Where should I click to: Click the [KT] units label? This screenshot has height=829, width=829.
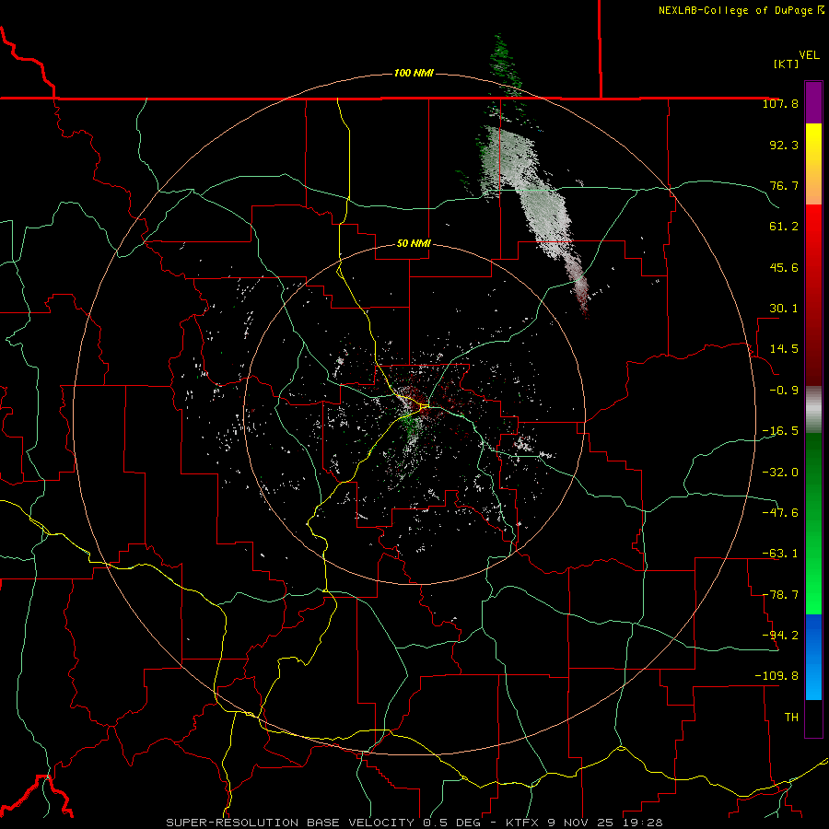tap(786, 64)
